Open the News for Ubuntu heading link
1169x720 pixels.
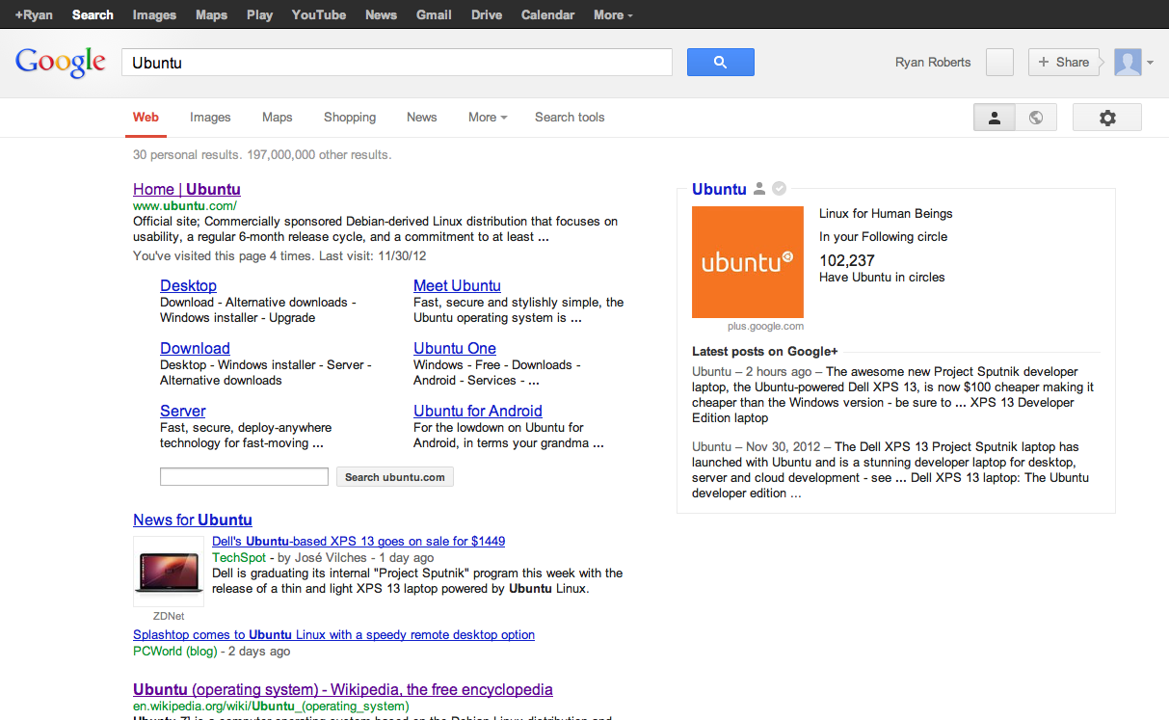pyautogui.click(x=193, y=520)
